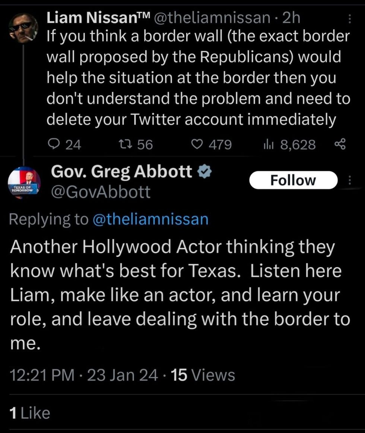The width and height of the screenshot is (365, 433).
Task: Click the verified badge next to Gov. Greg Abbott
Action: tap(204, 172)
